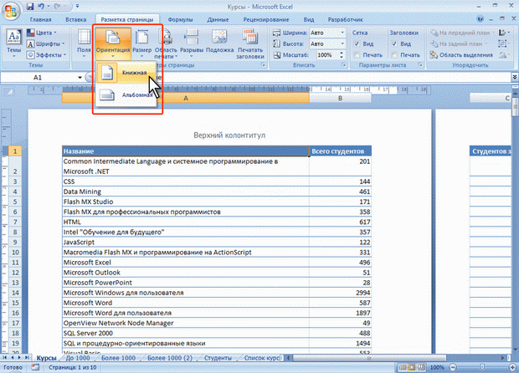Open the Формулы ribbon tab
This screenshot has width=519, height=373.
180,19
